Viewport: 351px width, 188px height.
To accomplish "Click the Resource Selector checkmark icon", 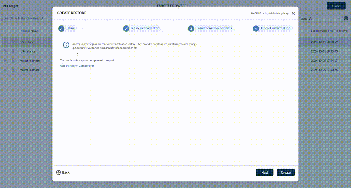I will [x=126, y=28].
